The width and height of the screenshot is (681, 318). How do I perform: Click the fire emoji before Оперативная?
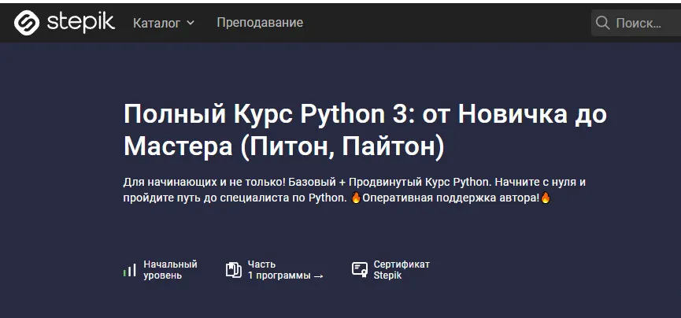coord(356,198)
